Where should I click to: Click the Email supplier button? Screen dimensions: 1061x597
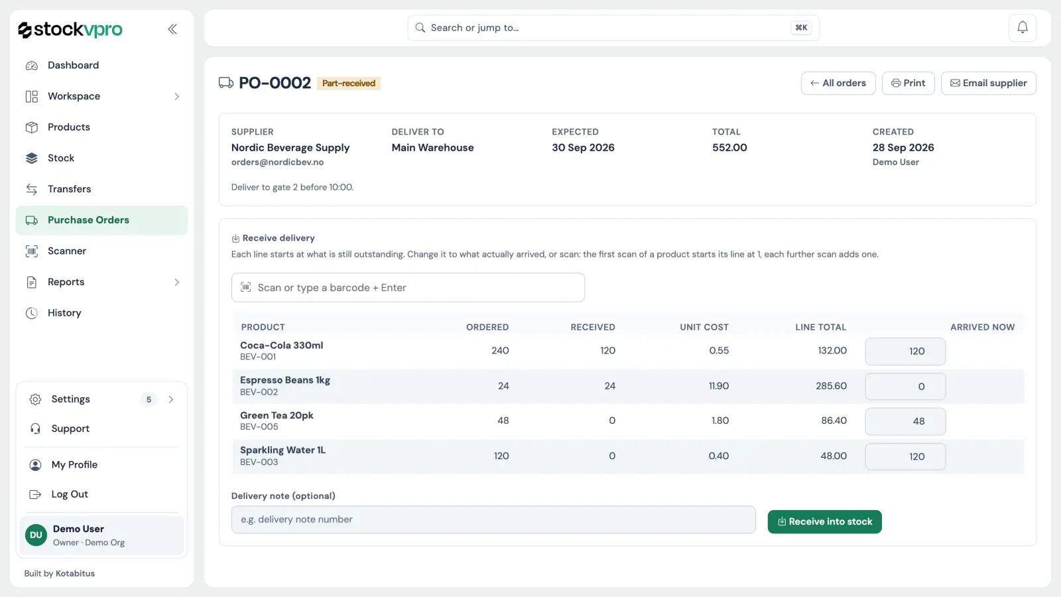pyautogui.click(x=988, y=84)
